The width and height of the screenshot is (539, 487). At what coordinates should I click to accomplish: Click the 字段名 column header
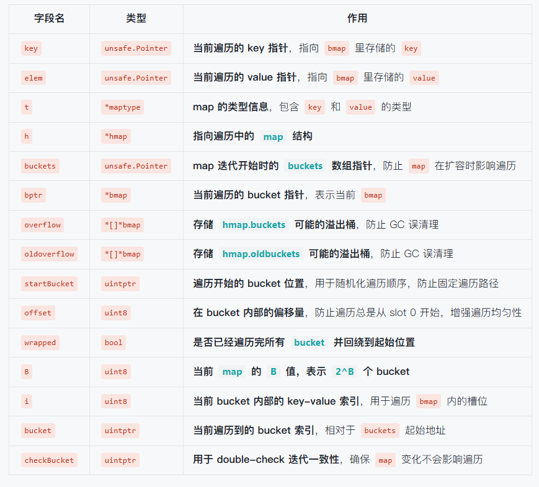(49, 18)
